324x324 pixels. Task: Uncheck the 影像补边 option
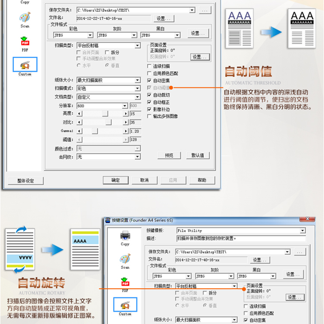[149, 109]
